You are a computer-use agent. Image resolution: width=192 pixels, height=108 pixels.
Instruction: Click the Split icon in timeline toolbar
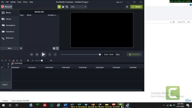tap(21, 61)
